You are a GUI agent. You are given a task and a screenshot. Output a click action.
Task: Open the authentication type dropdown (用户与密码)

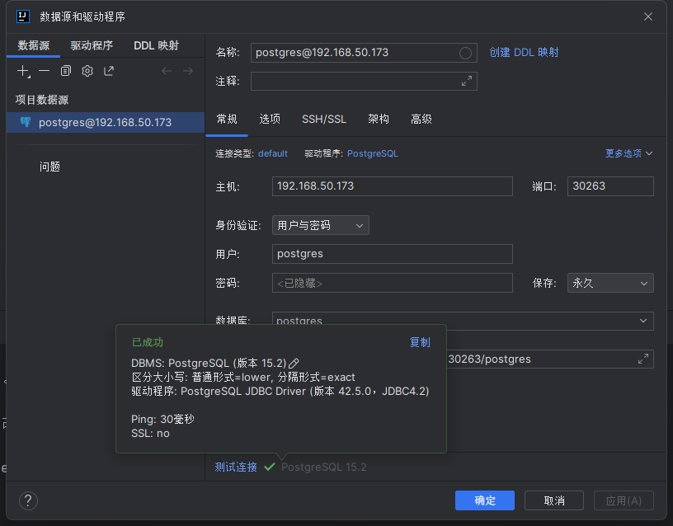[x=320, y=225]
